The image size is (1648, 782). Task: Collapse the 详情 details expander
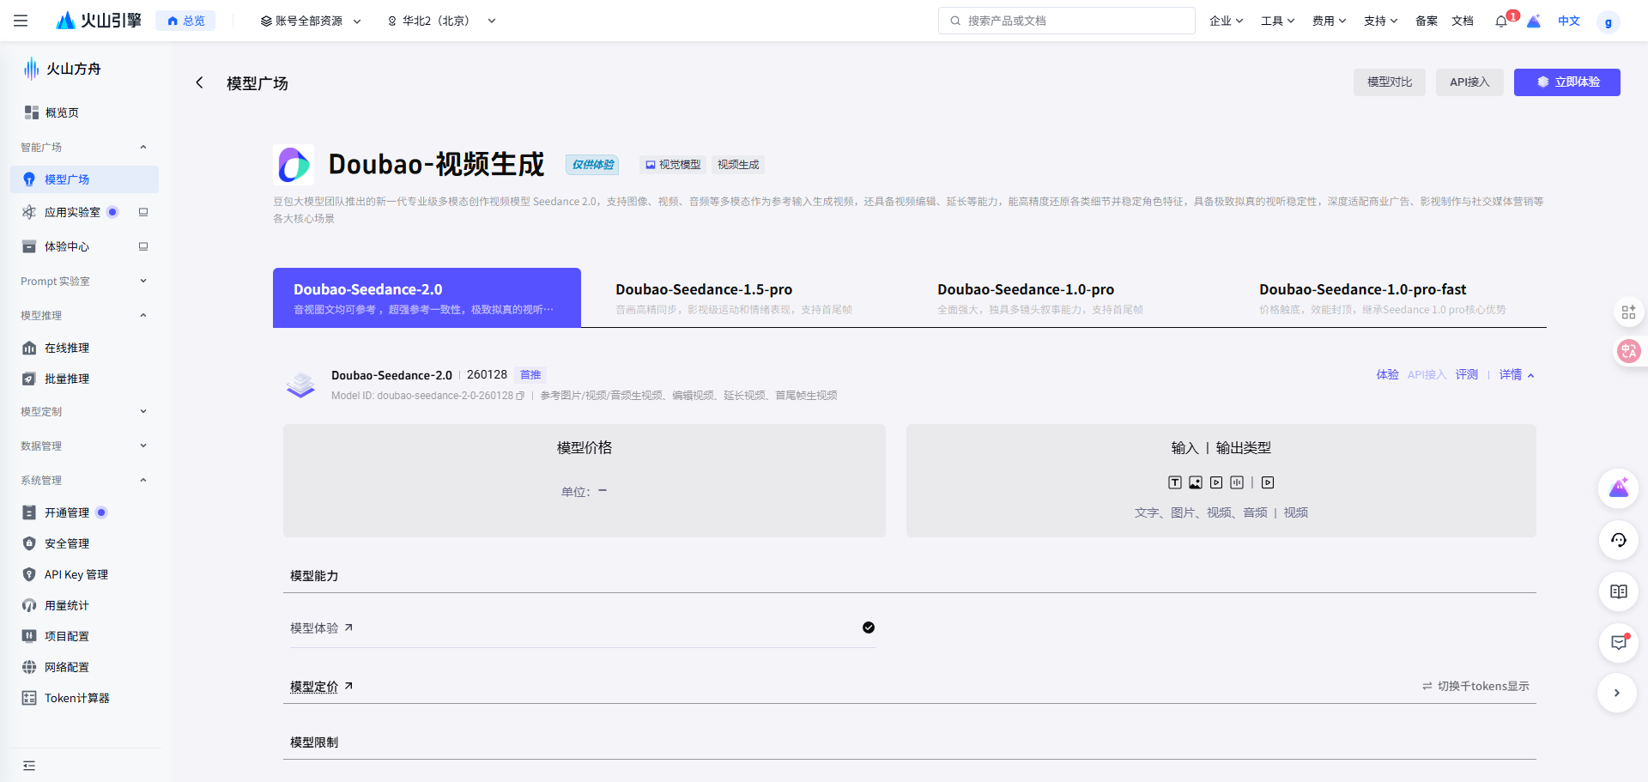pos(1517,374)
